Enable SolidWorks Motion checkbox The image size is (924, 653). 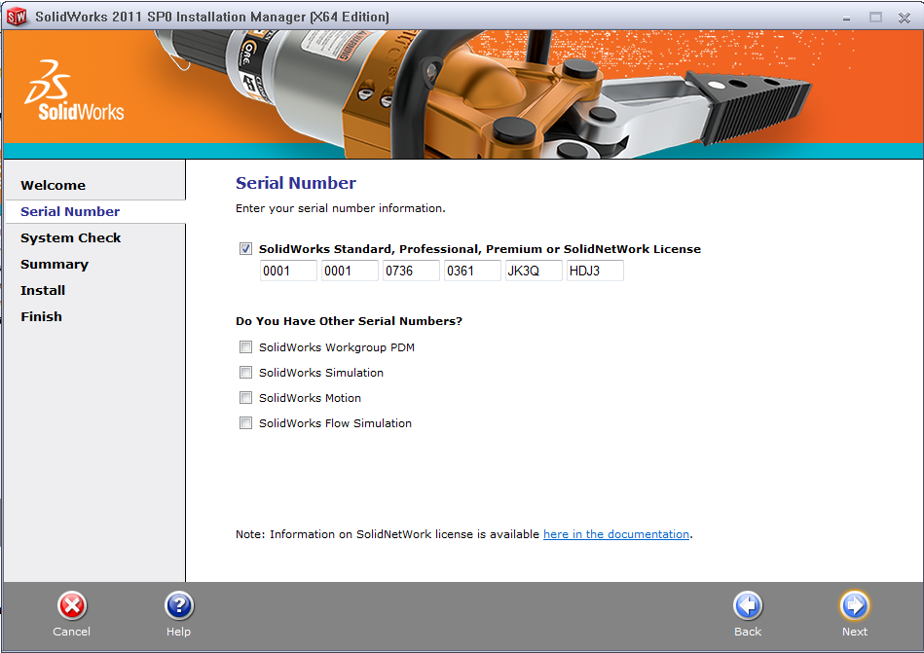(245, 398)
